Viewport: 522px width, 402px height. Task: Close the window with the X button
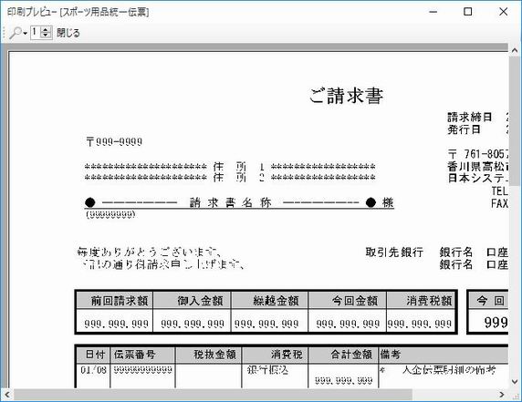(x=504, y=12)
